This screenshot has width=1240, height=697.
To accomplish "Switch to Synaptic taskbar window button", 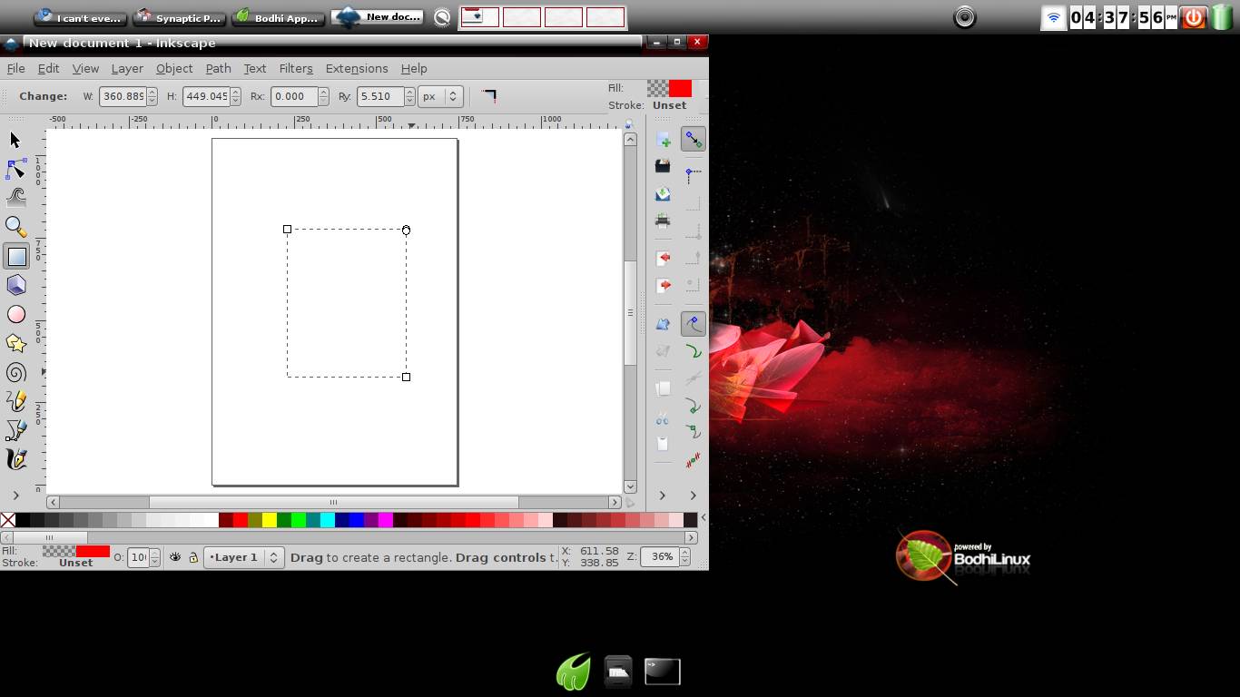I will click(179, 17).
